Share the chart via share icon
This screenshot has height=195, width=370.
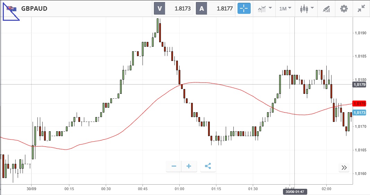(208, 166)
